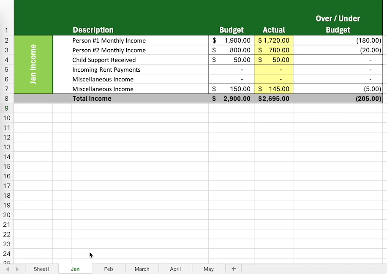The width and height of the screenshot is (387, 274).
Task: Click the Budget column header cell
Action: coord(231,30)
